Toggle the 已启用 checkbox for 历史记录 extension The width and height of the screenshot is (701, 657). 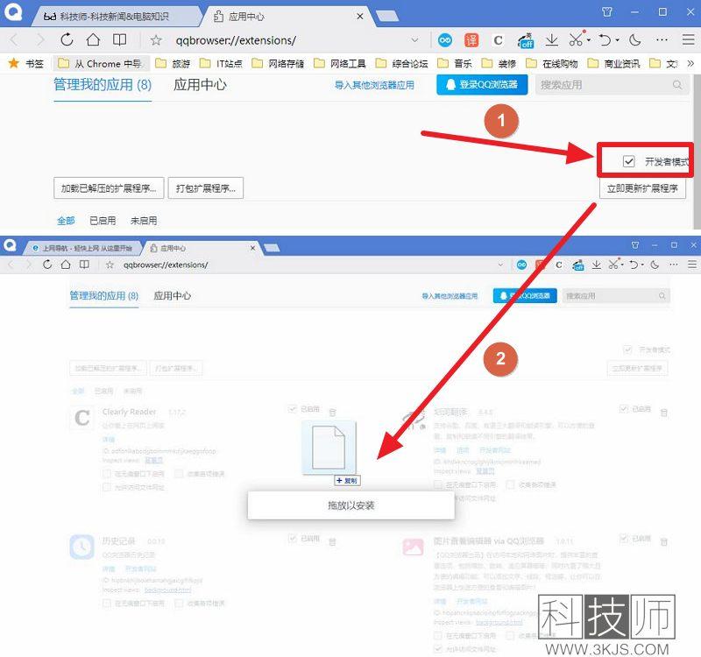point(293,540)
